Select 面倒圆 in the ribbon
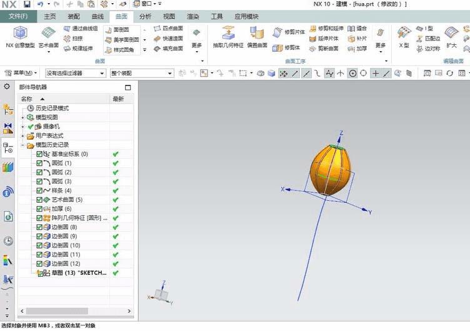 click(x=117, y=29)
